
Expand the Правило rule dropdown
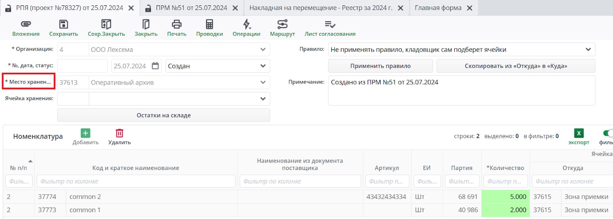588,49
